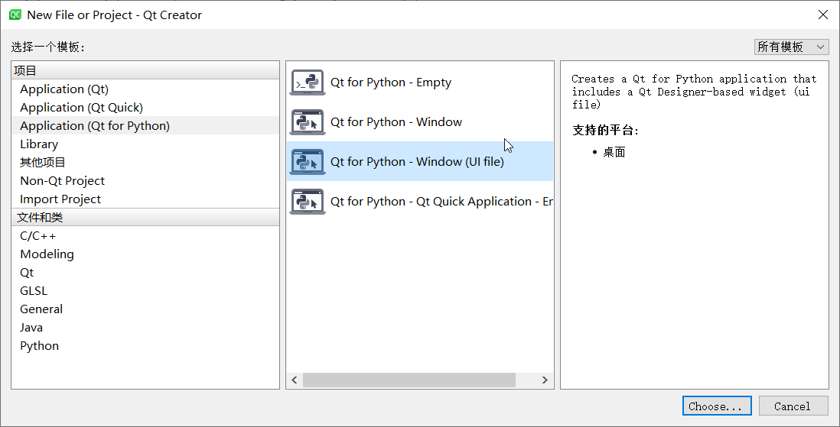Select Application (Qt Quick) category

(145, 108)
